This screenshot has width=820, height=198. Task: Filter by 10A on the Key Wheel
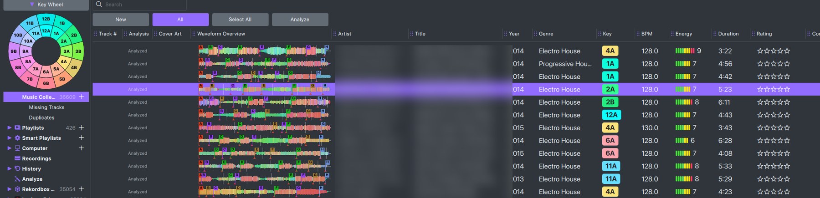[x=28, y=41]
